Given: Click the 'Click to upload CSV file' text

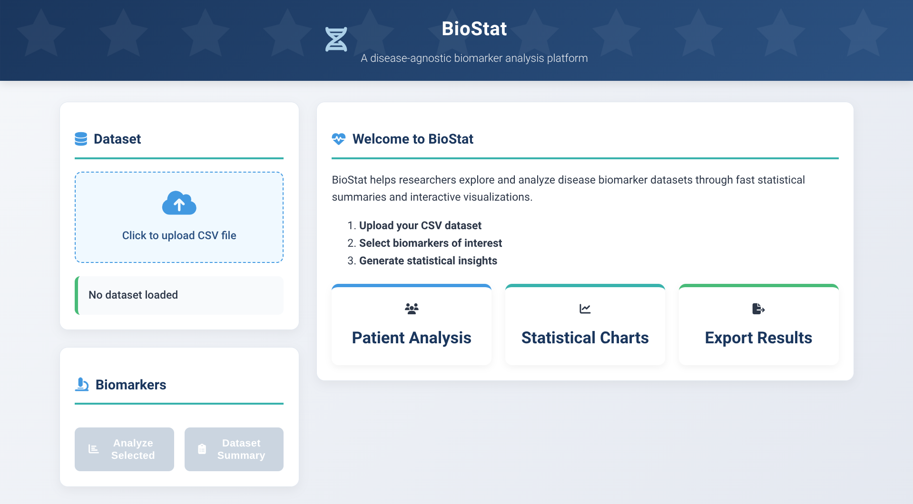Looking at the screenshot, I should pos(179,235).
